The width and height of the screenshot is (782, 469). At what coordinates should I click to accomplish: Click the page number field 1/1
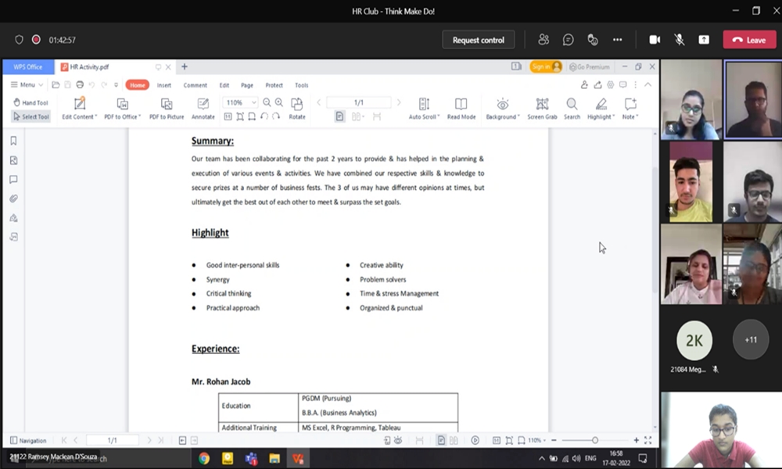[x=359, y=102]
